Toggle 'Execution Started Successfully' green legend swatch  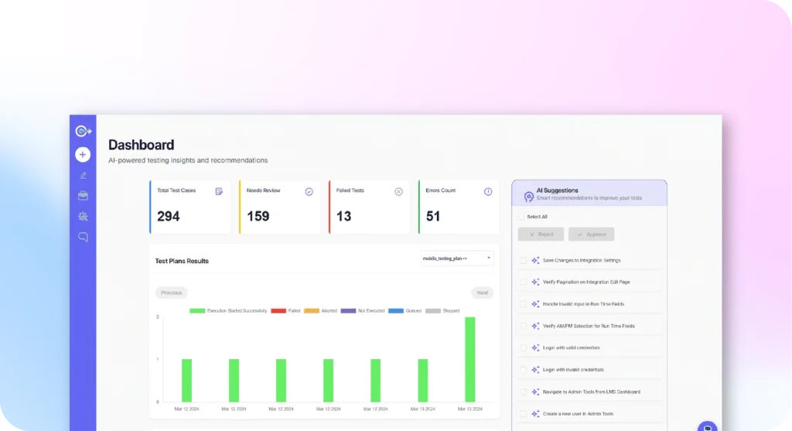click(197, 311)
